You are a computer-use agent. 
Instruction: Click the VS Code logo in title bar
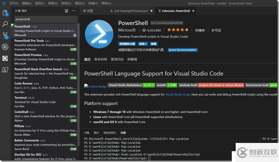3,3
